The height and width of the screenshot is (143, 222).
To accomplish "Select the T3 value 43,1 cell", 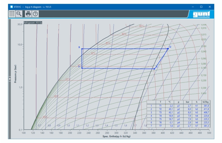I will click(x=169, y=112).
